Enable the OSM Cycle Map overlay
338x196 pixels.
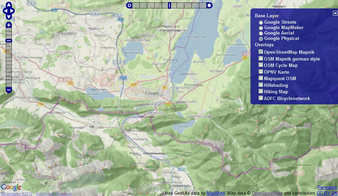(x=261, y=65)
